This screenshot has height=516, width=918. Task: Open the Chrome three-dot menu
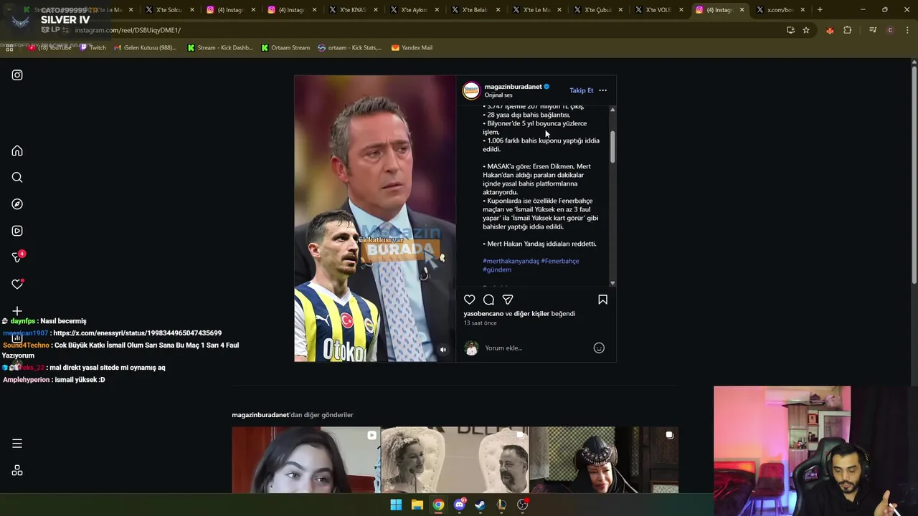(x=907, y=30)
